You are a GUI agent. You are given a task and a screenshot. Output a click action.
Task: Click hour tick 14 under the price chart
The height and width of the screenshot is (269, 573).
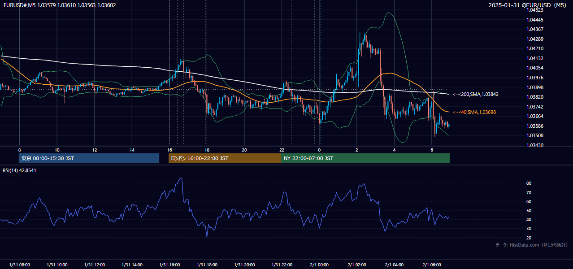click(x=132, y=150)
